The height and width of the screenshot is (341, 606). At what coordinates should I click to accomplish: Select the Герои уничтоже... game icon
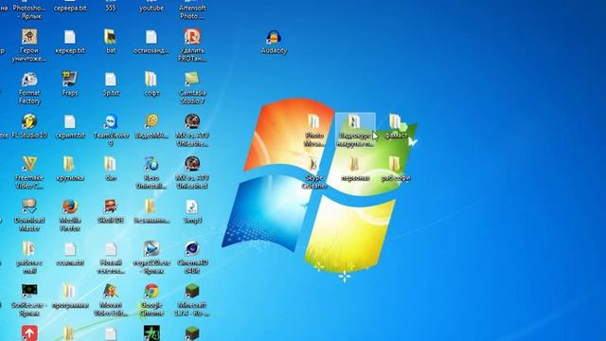tap(29, 37)
